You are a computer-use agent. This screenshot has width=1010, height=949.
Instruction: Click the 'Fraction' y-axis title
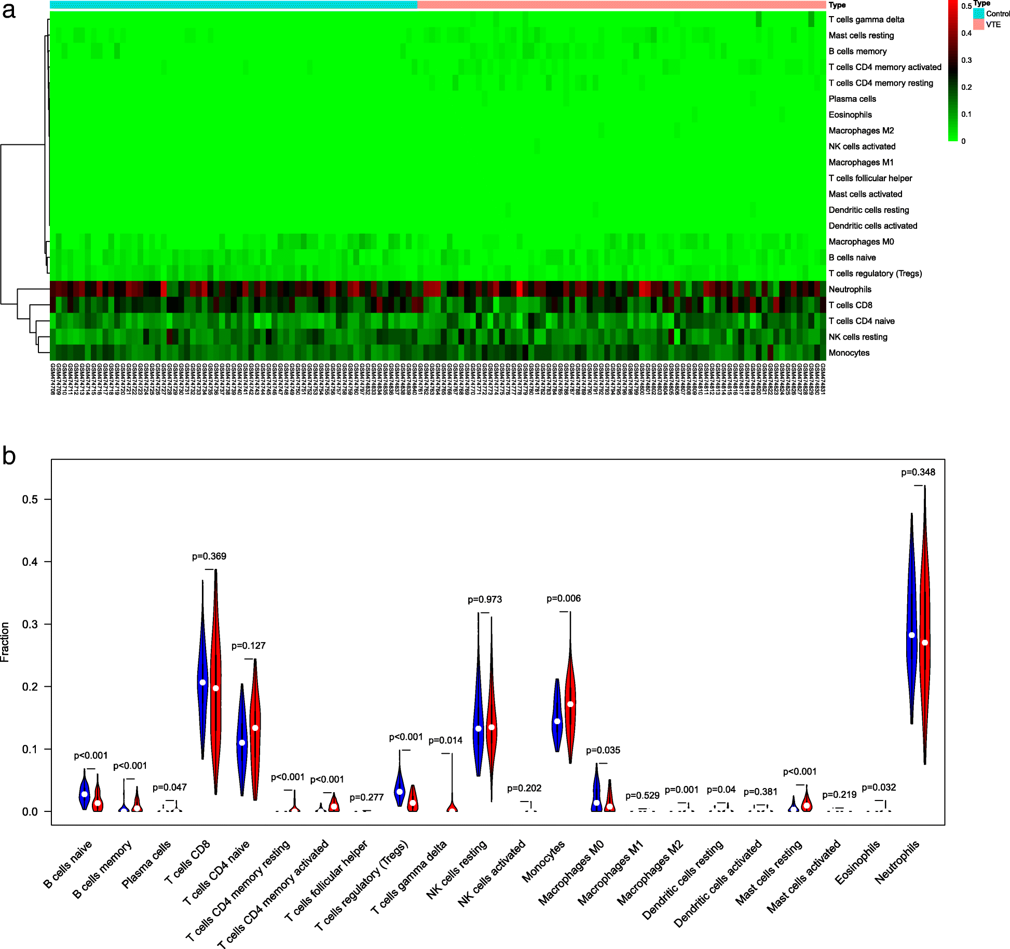[x=5, y=642]
